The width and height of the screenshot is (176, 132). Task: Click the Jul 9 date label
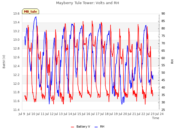(22, 114)
